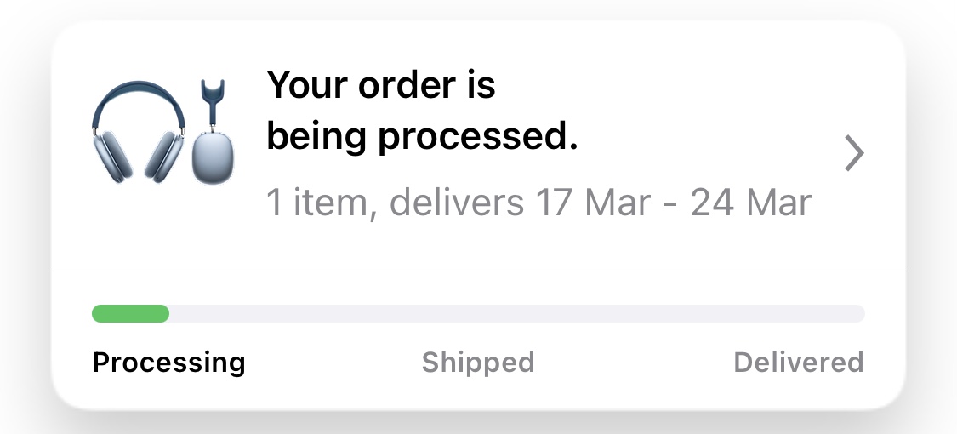Click the "24 Mar" end delivery date
The height and width of the screenshot is (434, 957).
[x=751, y=203]
